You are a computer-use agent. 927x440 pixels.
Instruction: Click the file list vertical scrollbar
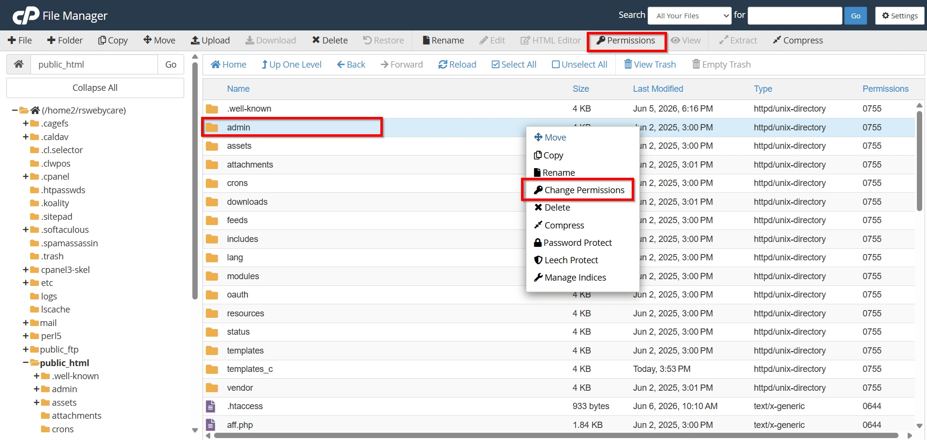click(x=919, y=160)
